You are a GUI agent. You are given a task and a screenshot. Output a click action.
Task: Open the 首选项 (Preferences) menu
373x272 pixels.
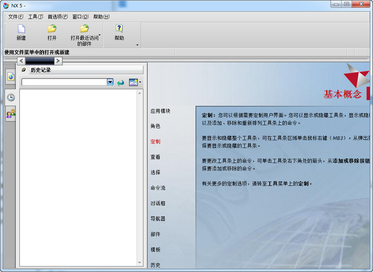point(57,17)
